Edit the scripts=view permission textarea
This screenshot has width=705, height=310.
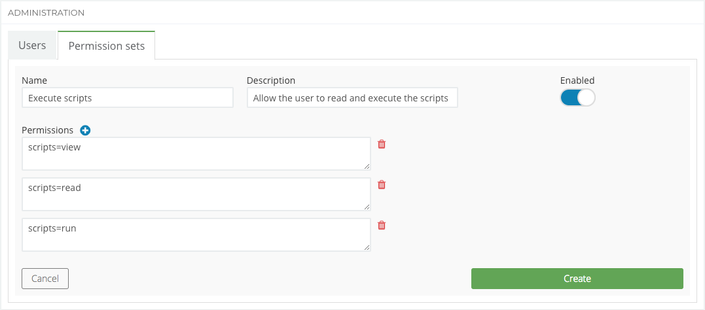[x=196, y=154]
